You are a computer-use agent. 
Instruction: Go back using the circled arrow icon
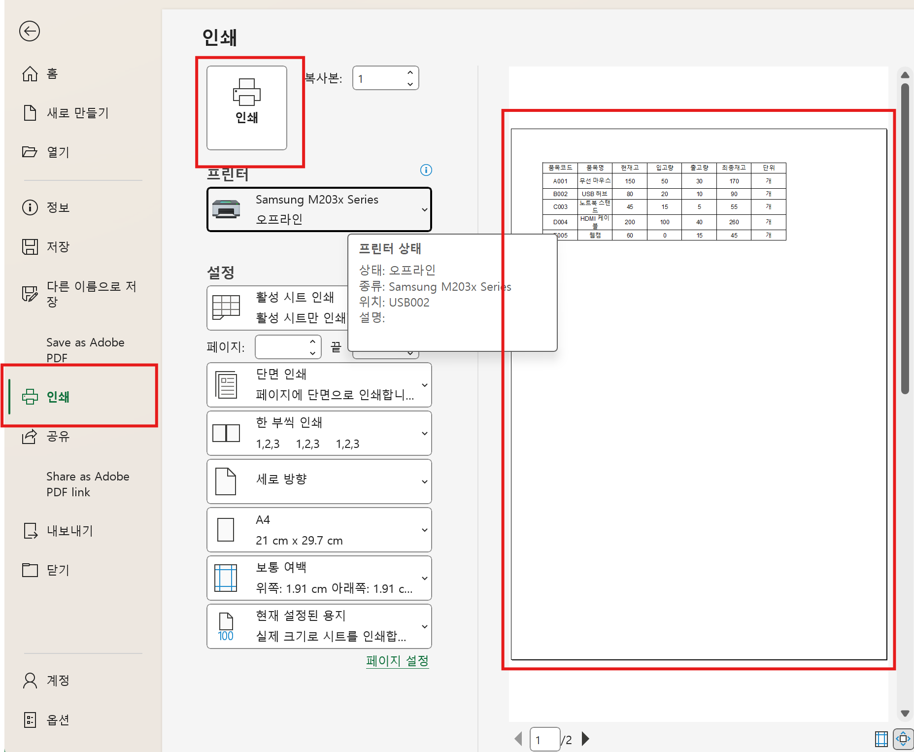(30, 31)
